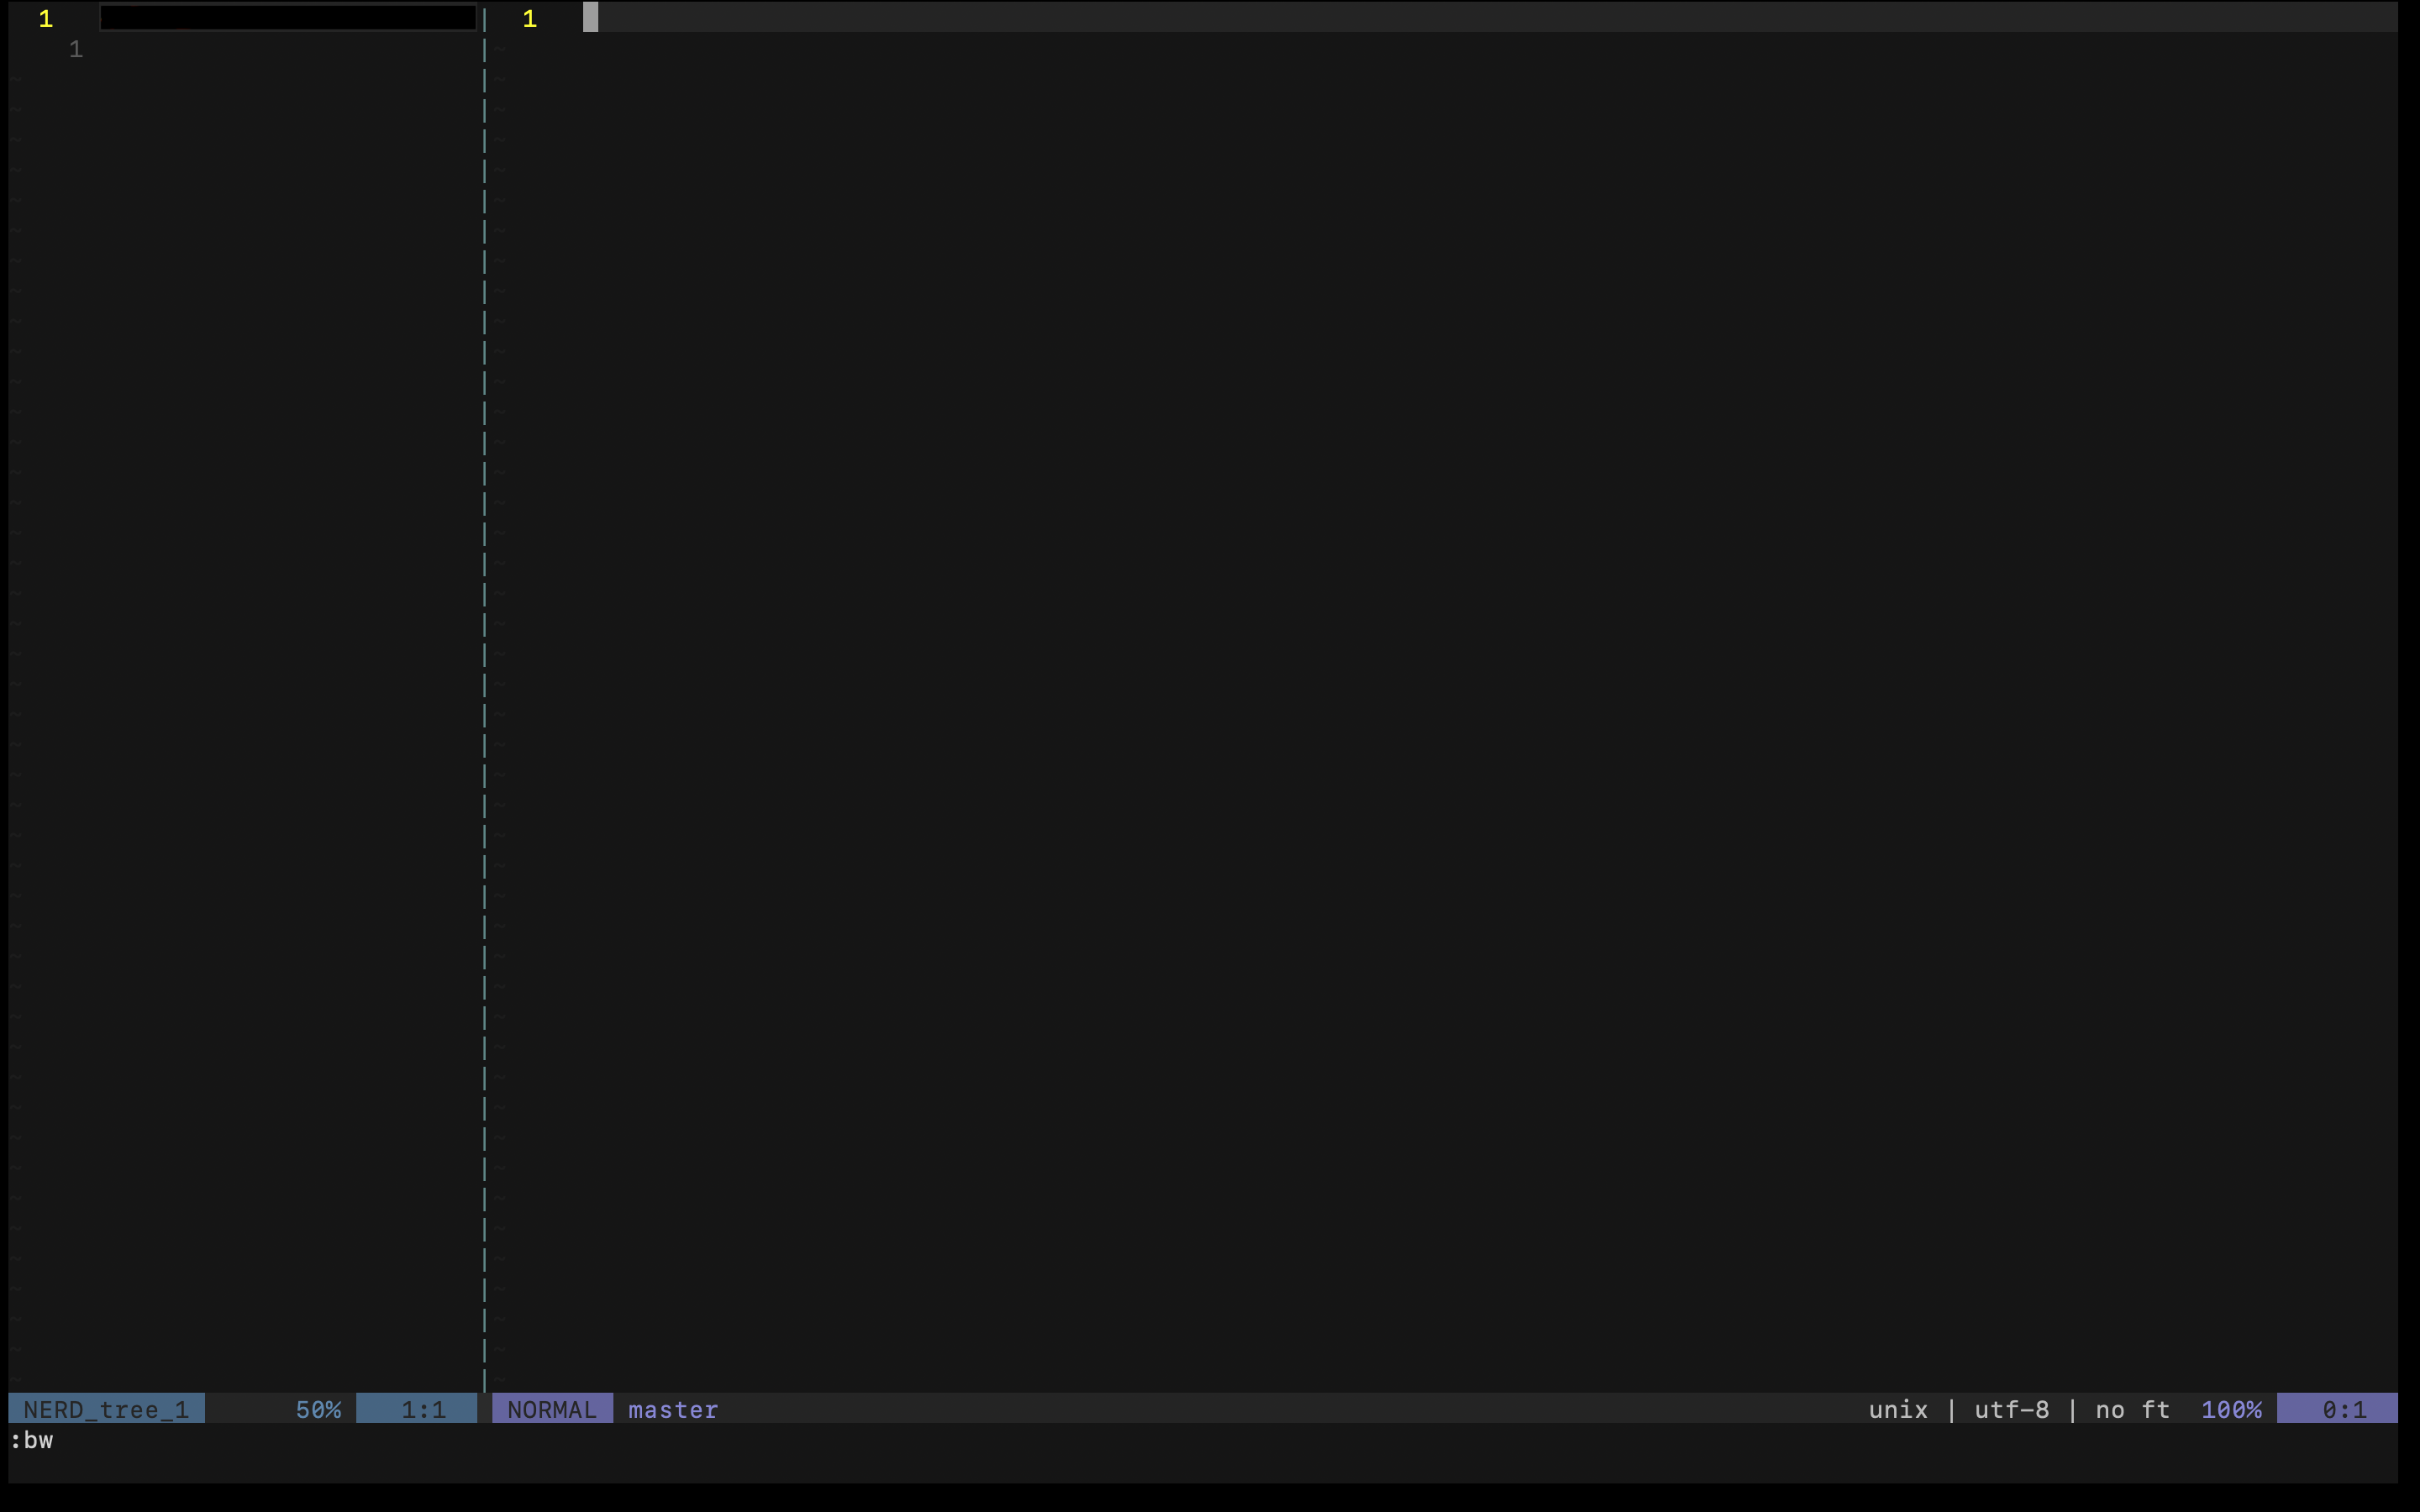
Task: Click the utf-8 encoding indicator
Action: (x=2010, y=1409)
